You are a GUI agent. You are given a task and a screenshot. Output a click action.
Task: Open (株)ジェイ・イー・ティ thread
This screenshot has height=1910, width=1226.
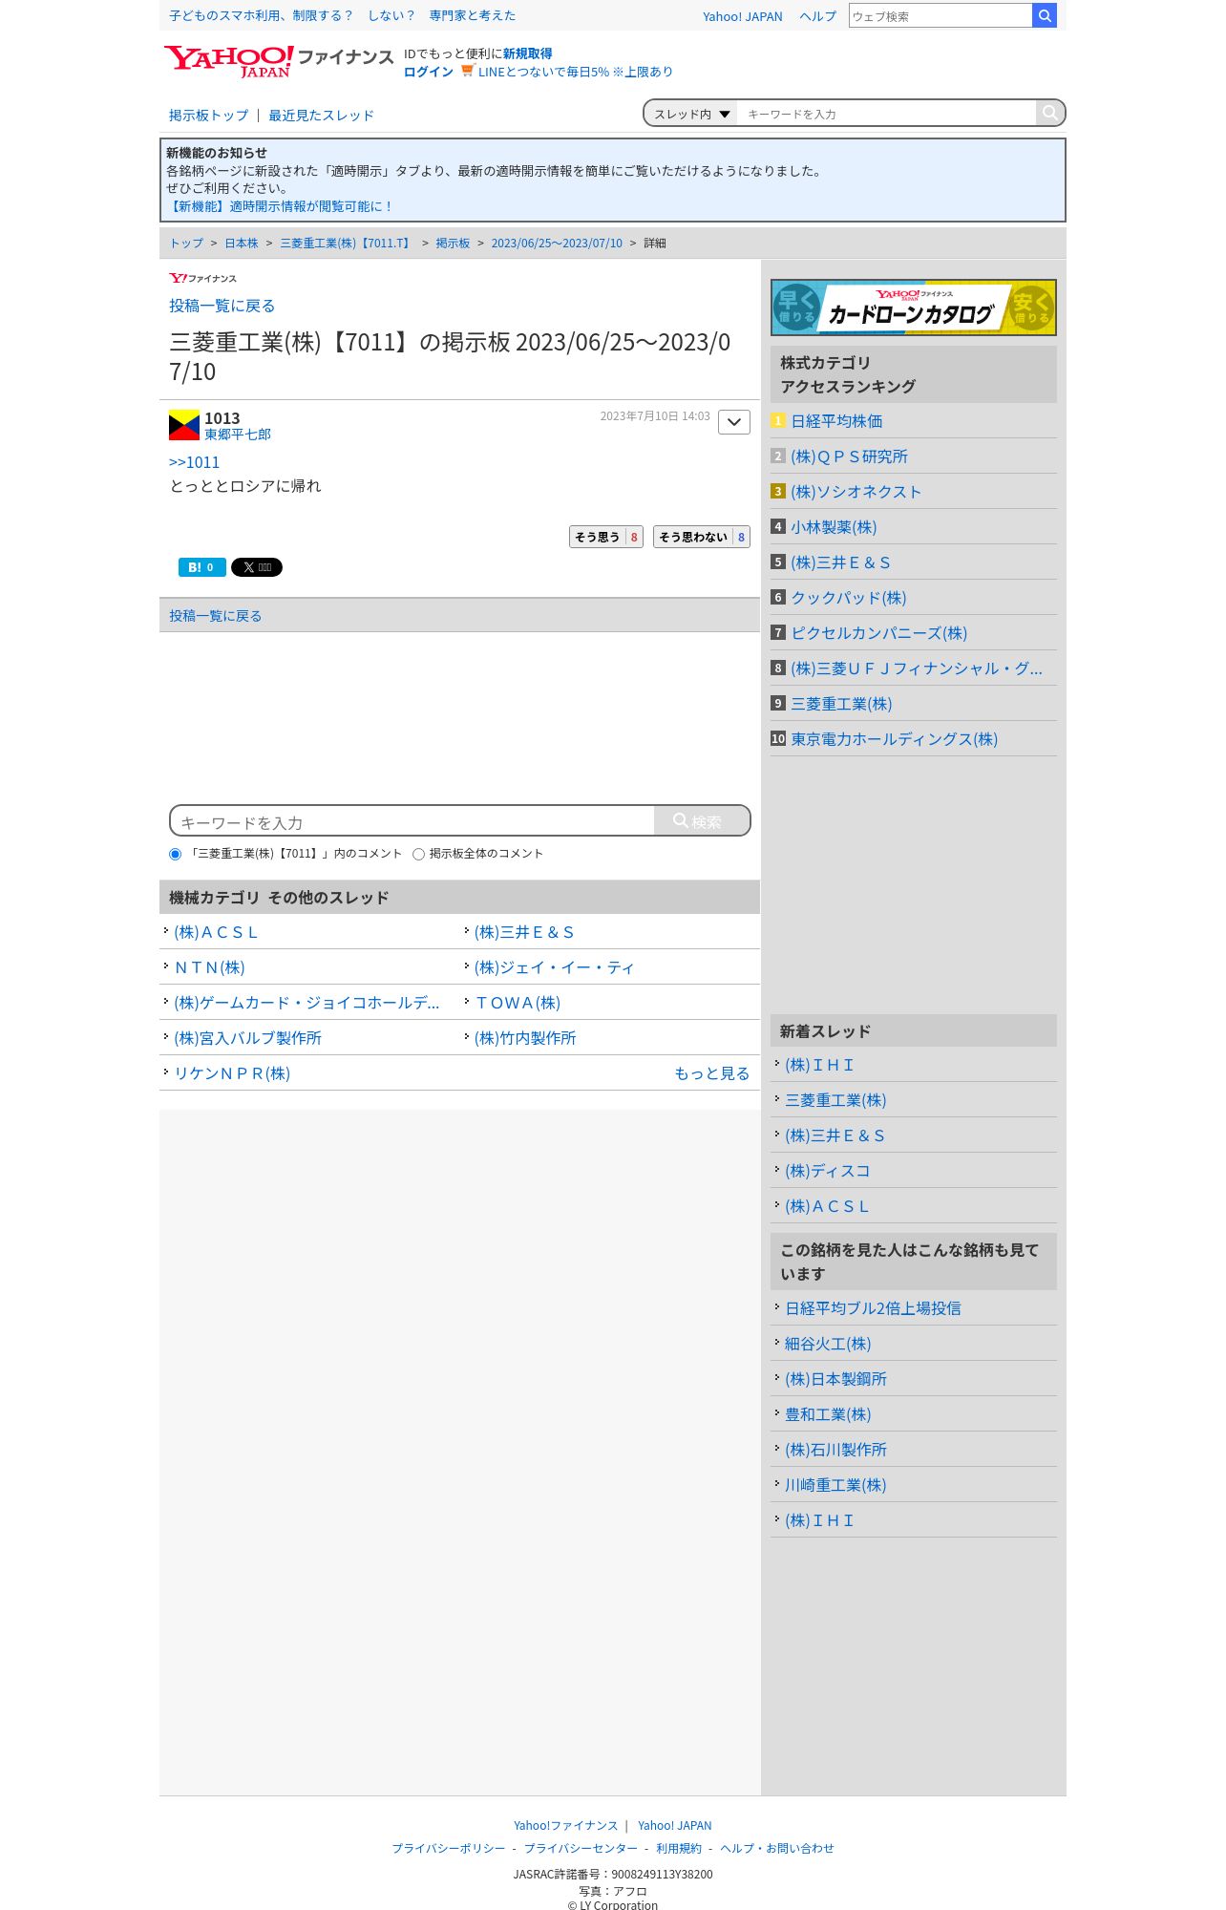click(554, 967)
